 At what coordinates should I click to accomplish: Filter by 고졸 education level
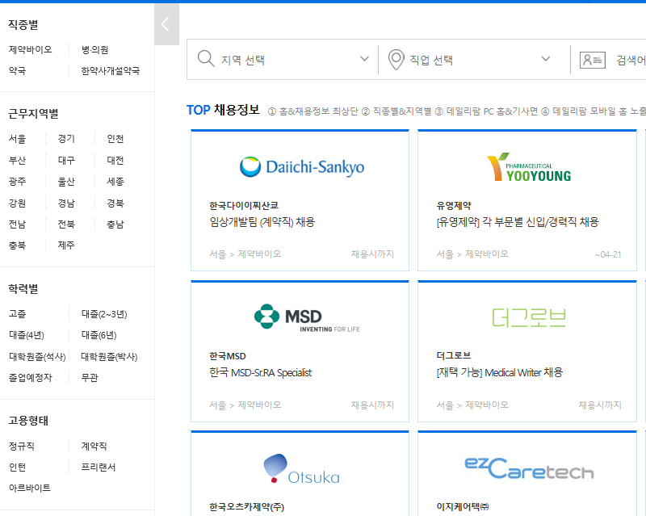click(x=17, y=314)
